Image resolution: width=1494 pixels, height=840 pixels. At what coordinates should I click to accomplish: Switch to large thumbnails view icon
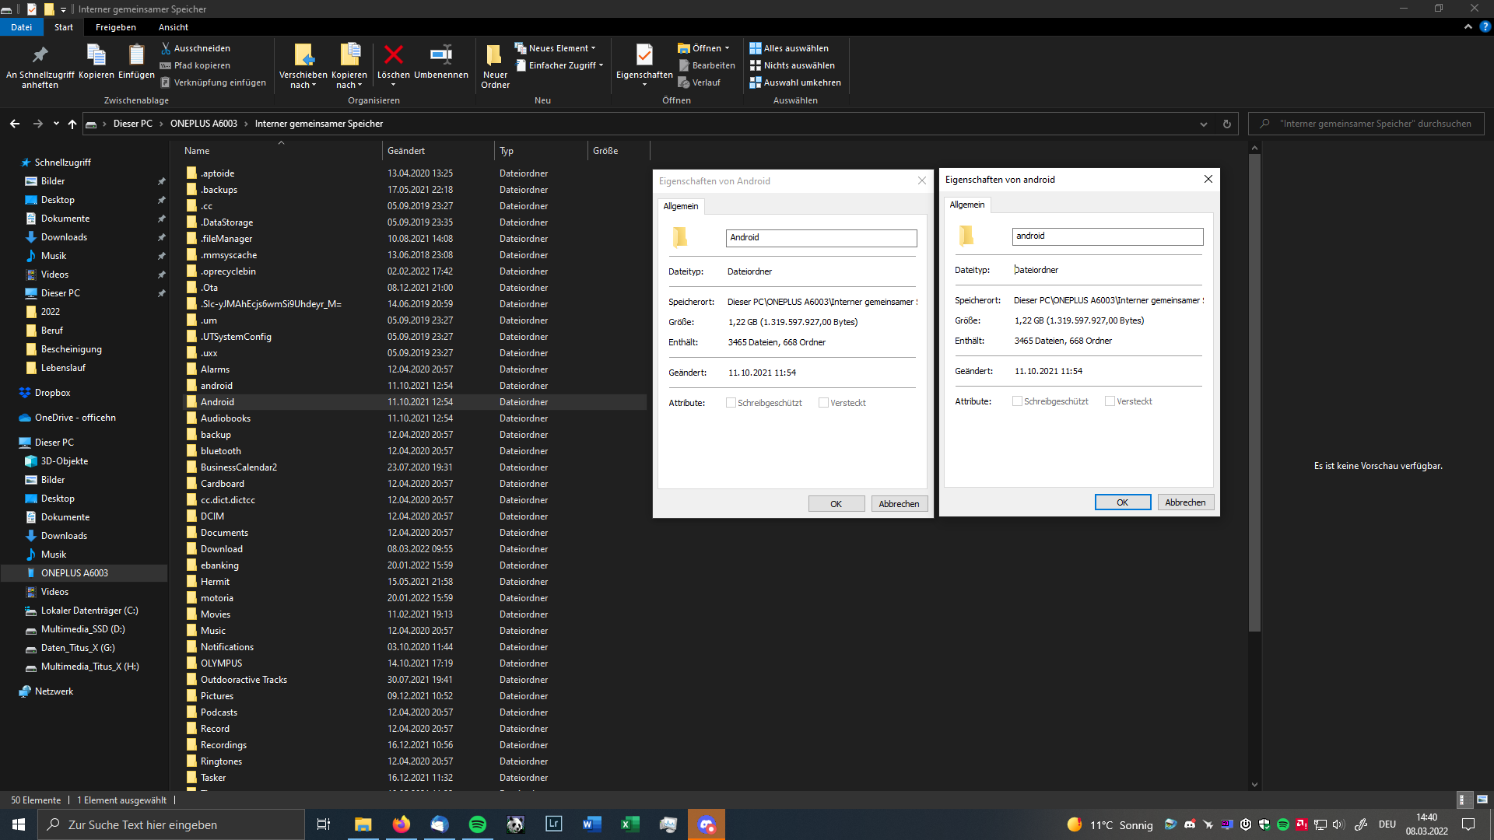pos(1482,800)
